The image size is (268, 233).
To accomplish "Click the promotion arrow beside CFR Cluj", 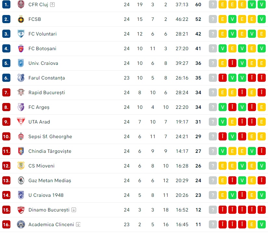I will click(x=53, y=5).
